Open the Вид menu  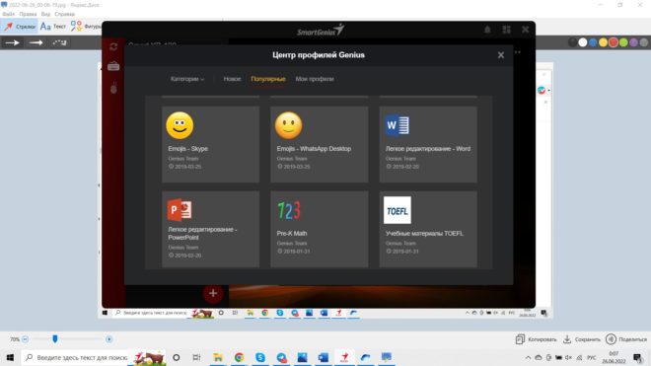45,14
